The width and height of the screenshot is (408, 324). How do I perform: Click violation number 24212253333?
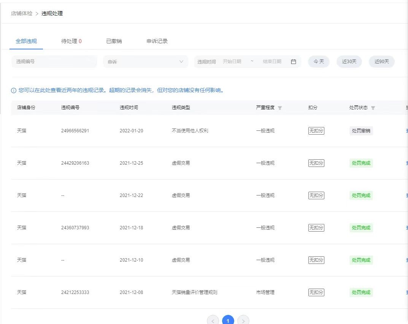click(x=75, y=292)
